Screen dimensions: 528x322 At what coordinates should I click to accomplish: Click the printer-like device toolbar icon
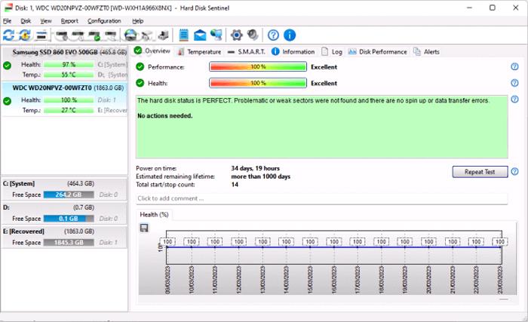click(x=164, y=35)
